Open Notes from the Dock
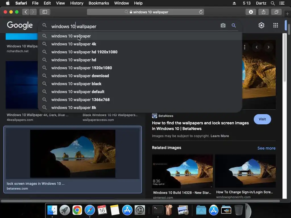This screenshot has height=218, width=291. pyautogui.click(x=115, y=210)
